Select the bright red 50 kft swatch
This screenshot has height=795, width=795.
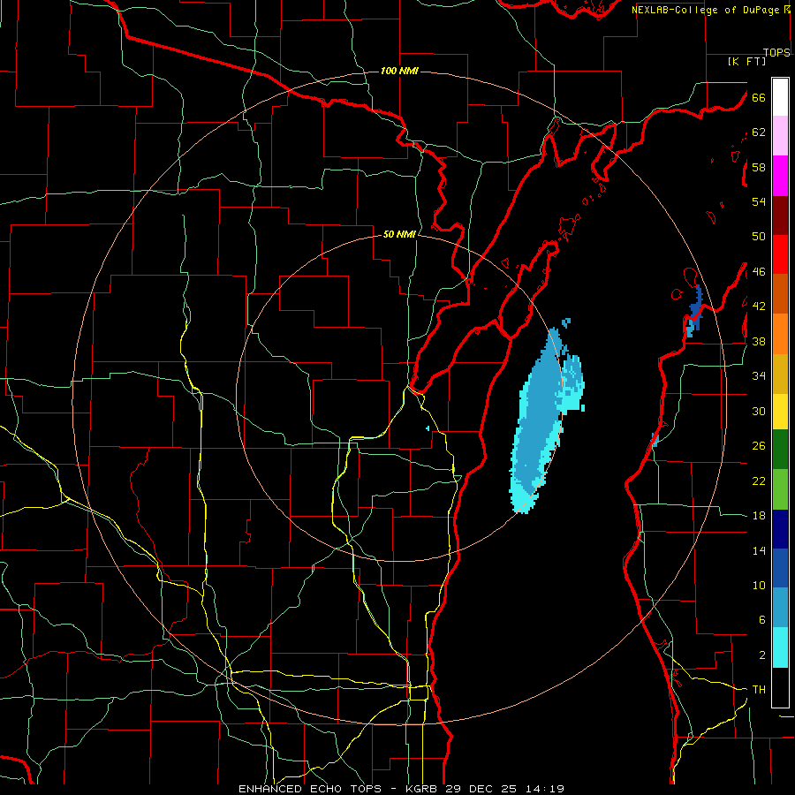(780, 254)
